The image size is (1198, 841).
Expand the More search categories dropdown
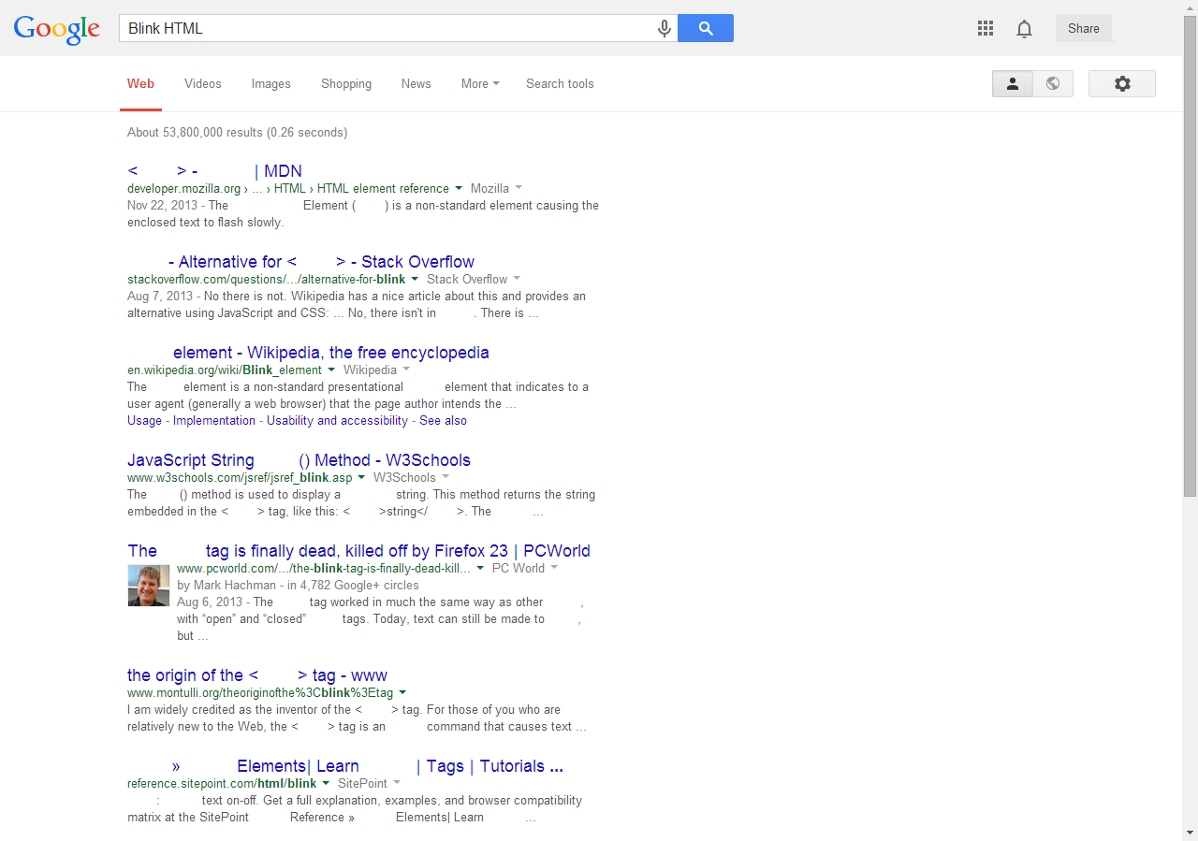click(479, 84)
